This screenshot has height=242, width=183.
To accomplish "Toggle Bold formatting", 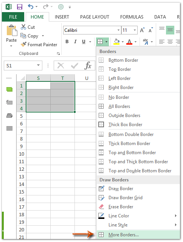I will [x=67, y=42].
